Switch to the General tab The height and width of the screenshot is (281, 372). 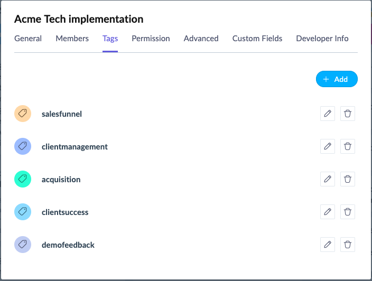[x=28, y=39]
